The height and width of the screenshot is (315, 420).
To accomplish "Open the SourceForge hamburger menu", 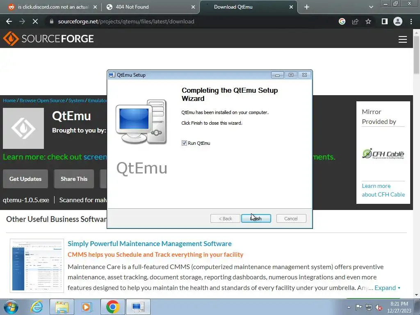I will click(x=403, y=39).
